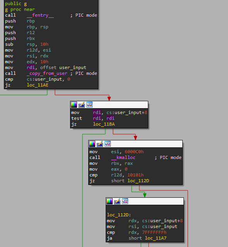Viewport: 228px width, 247px height.
Task: Click the short loc_112D jump operand
Action: click(130, 181)
